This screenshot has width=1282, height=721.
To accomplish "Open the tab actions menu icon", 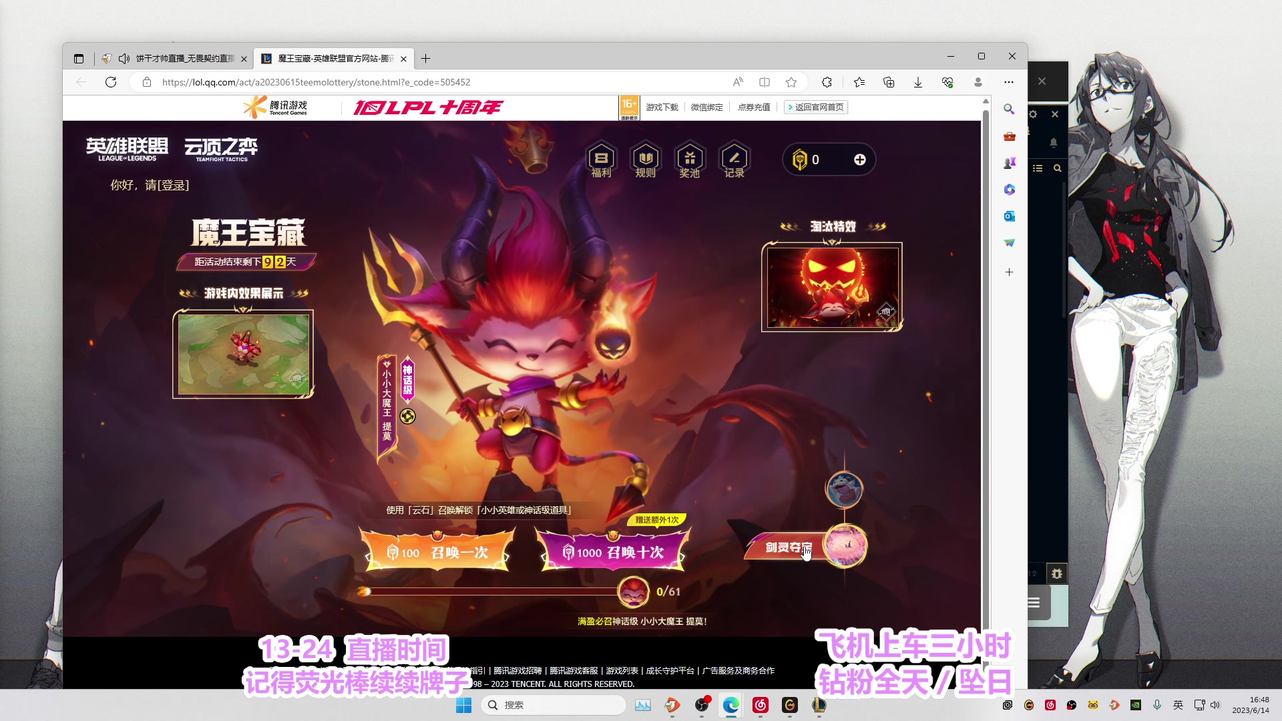I will (79, 59).
